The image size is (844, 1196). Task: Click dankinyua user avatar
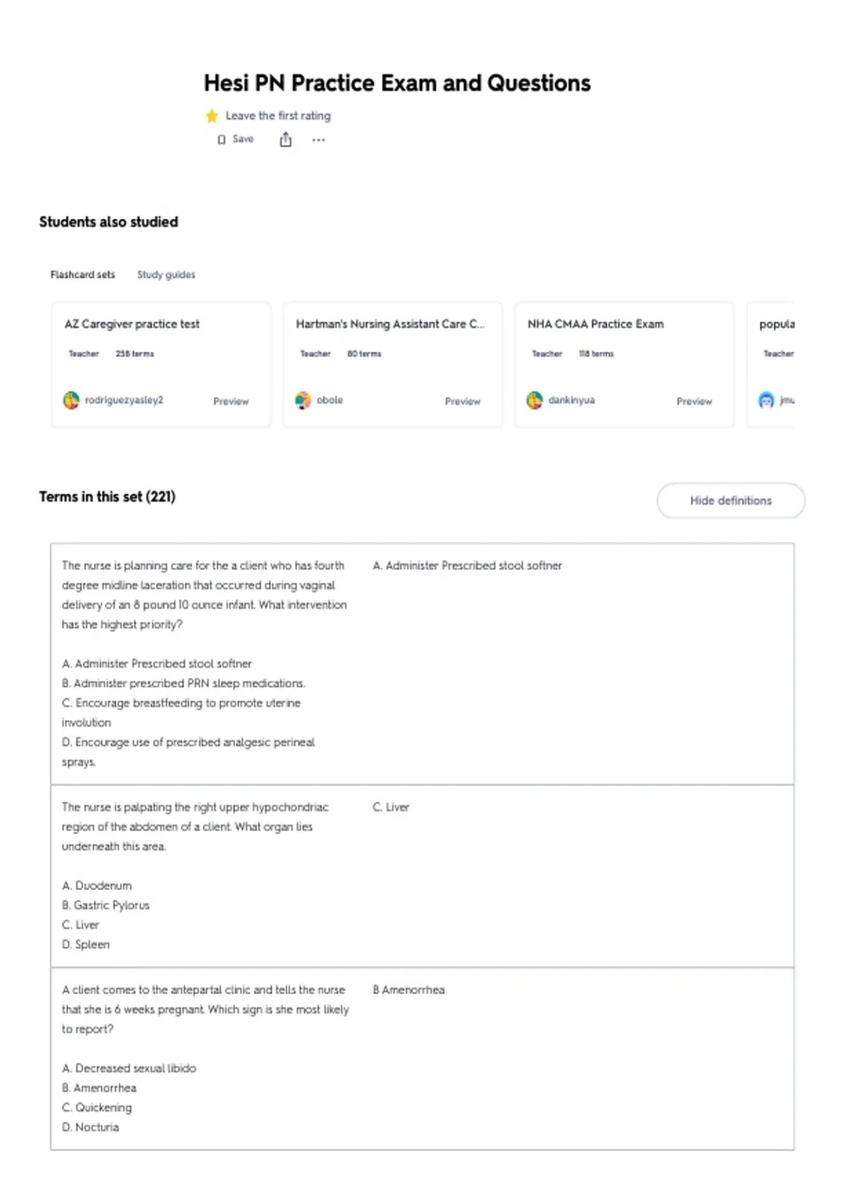[x=535, y=400]
